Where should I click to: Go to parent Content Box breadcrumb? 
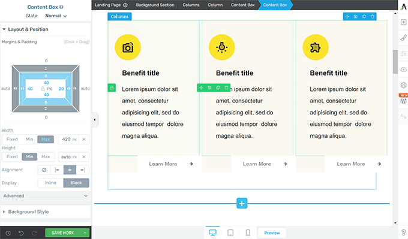tap(243, 5)
